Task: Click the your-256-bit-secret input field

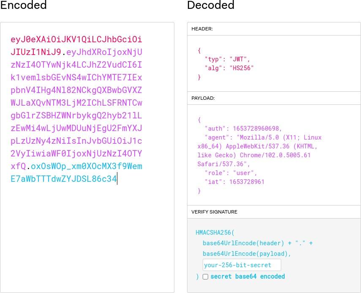Action: click(x=242, y=265)
